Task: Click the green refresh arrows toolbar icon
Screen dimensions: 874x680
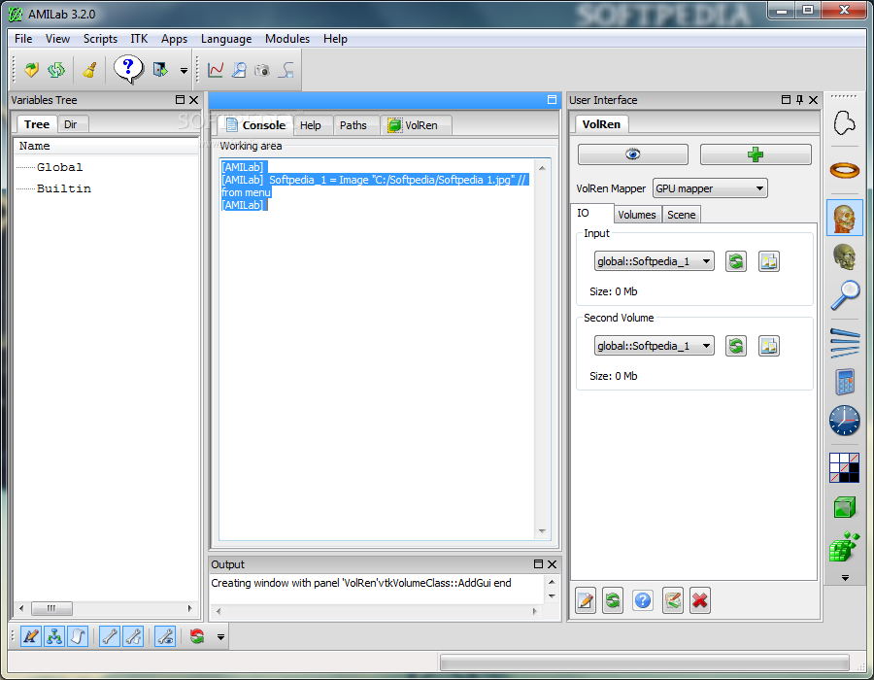Action: tap(56, 70)
